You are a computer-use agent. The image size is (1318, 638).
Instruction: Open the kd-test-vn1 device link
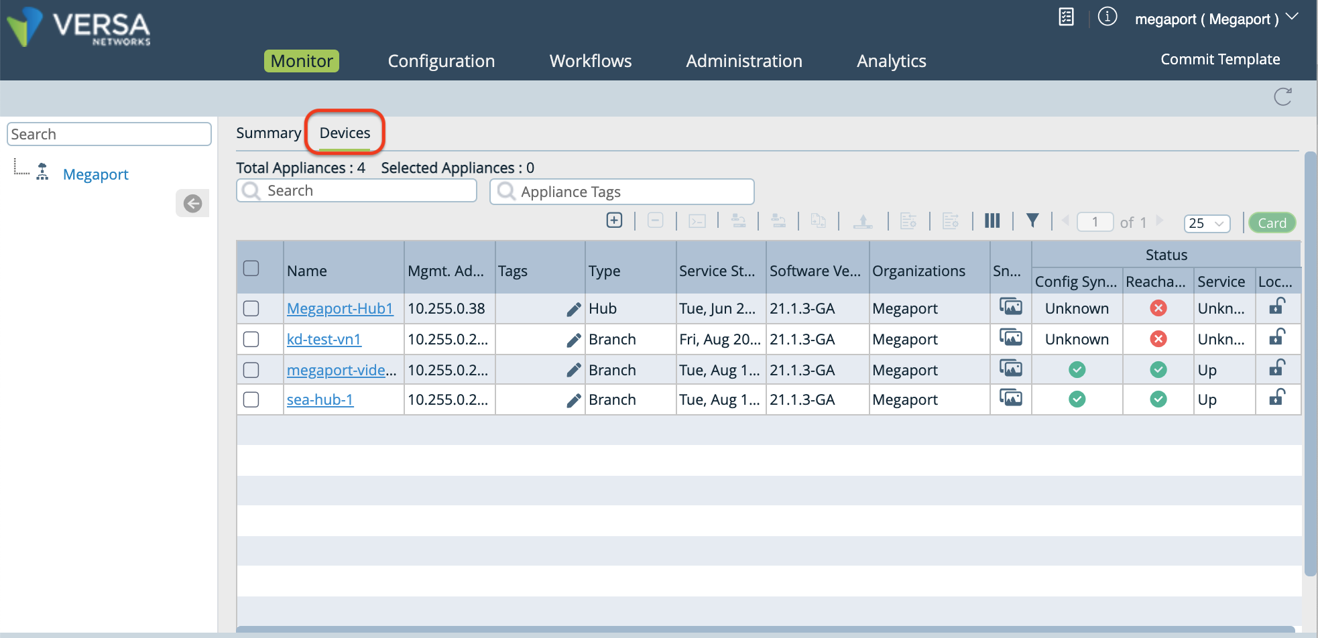pos(324,339)
